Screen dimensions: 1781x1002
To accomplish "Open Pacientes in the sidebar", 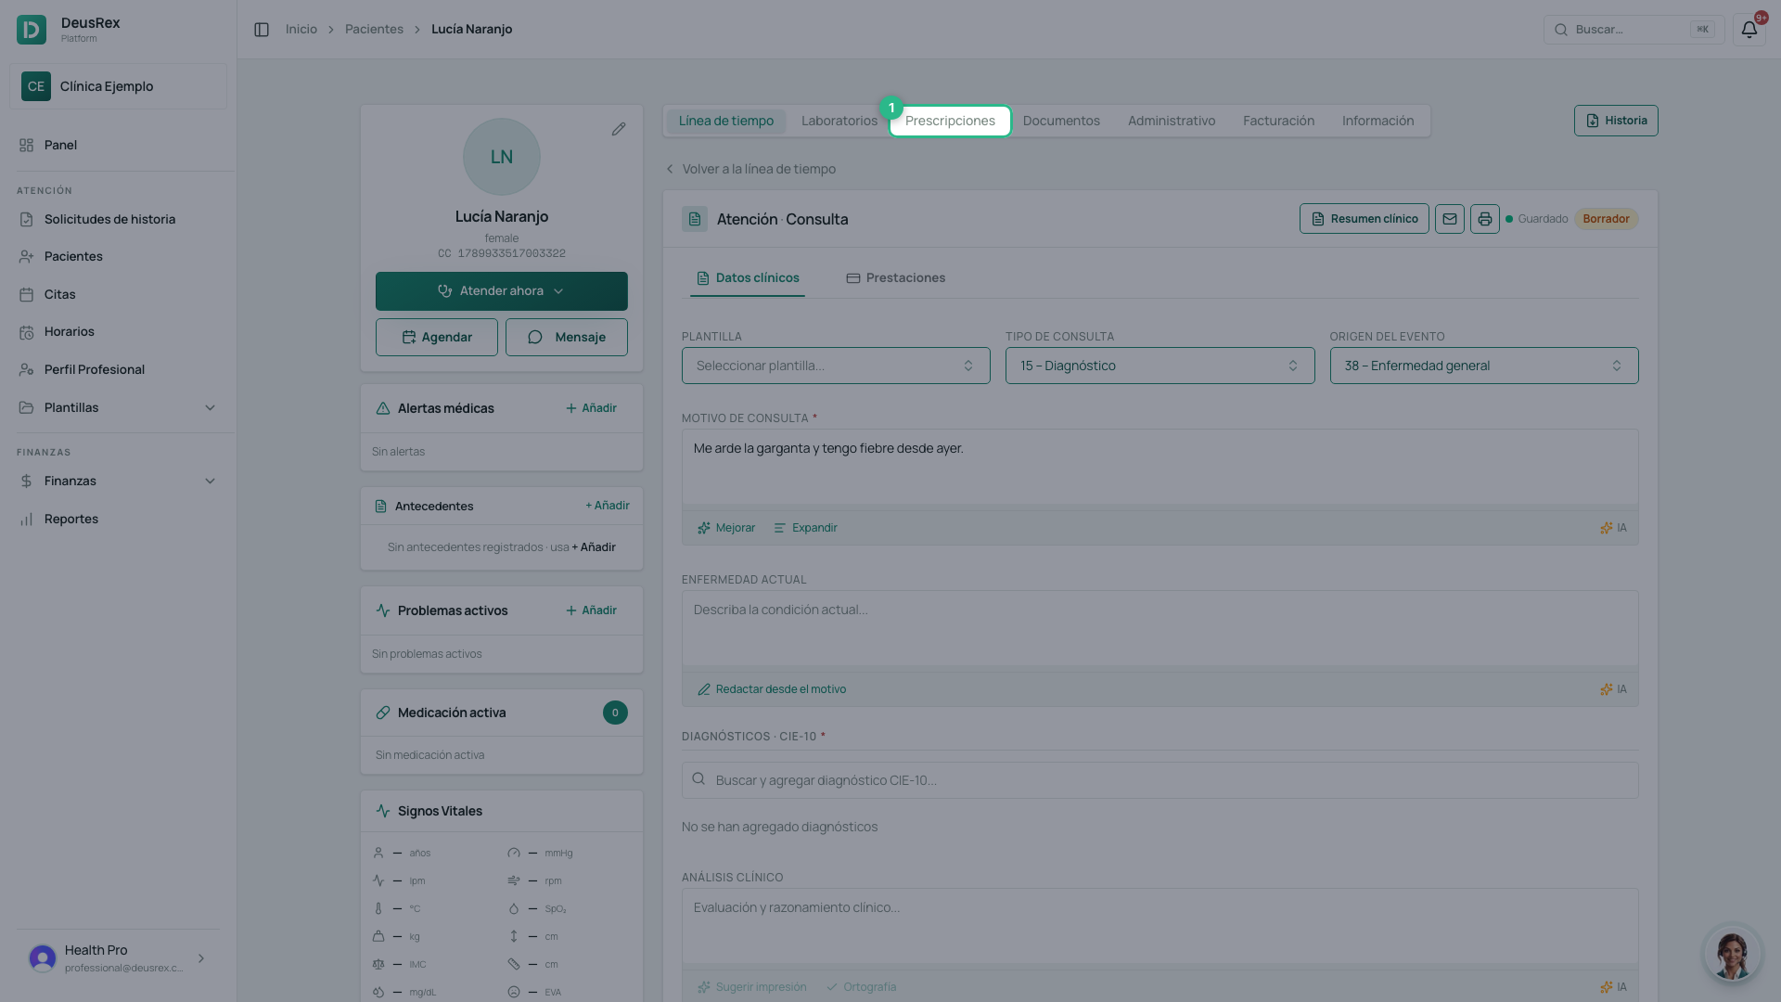I will [x=118, y=256].
